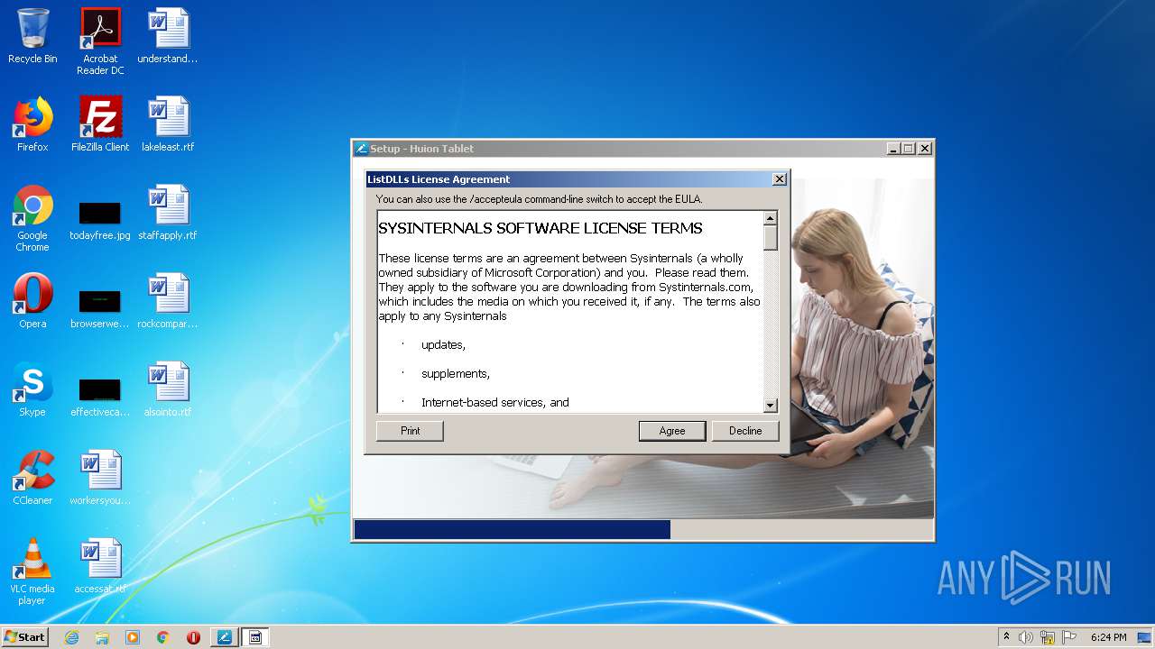
Task: Click the SYSINTERNALS SOFTWARE LICENSE TERMS heading
Action: 541,228
